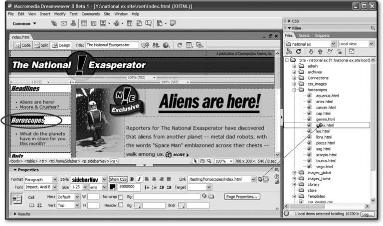Click the Insert Div Tag icon
383x226 pixels.
pyautogui.click(x=94, y=23)
